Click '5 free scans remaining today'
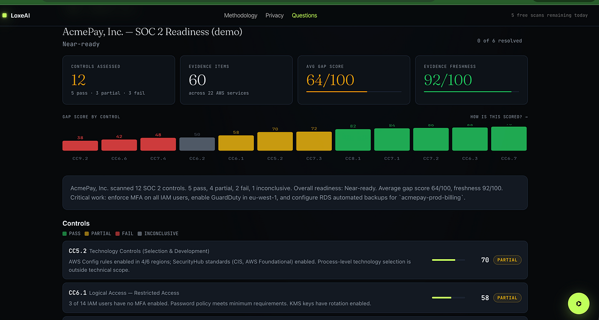Viewport: 599px width, 320px height. click(549, 15)
